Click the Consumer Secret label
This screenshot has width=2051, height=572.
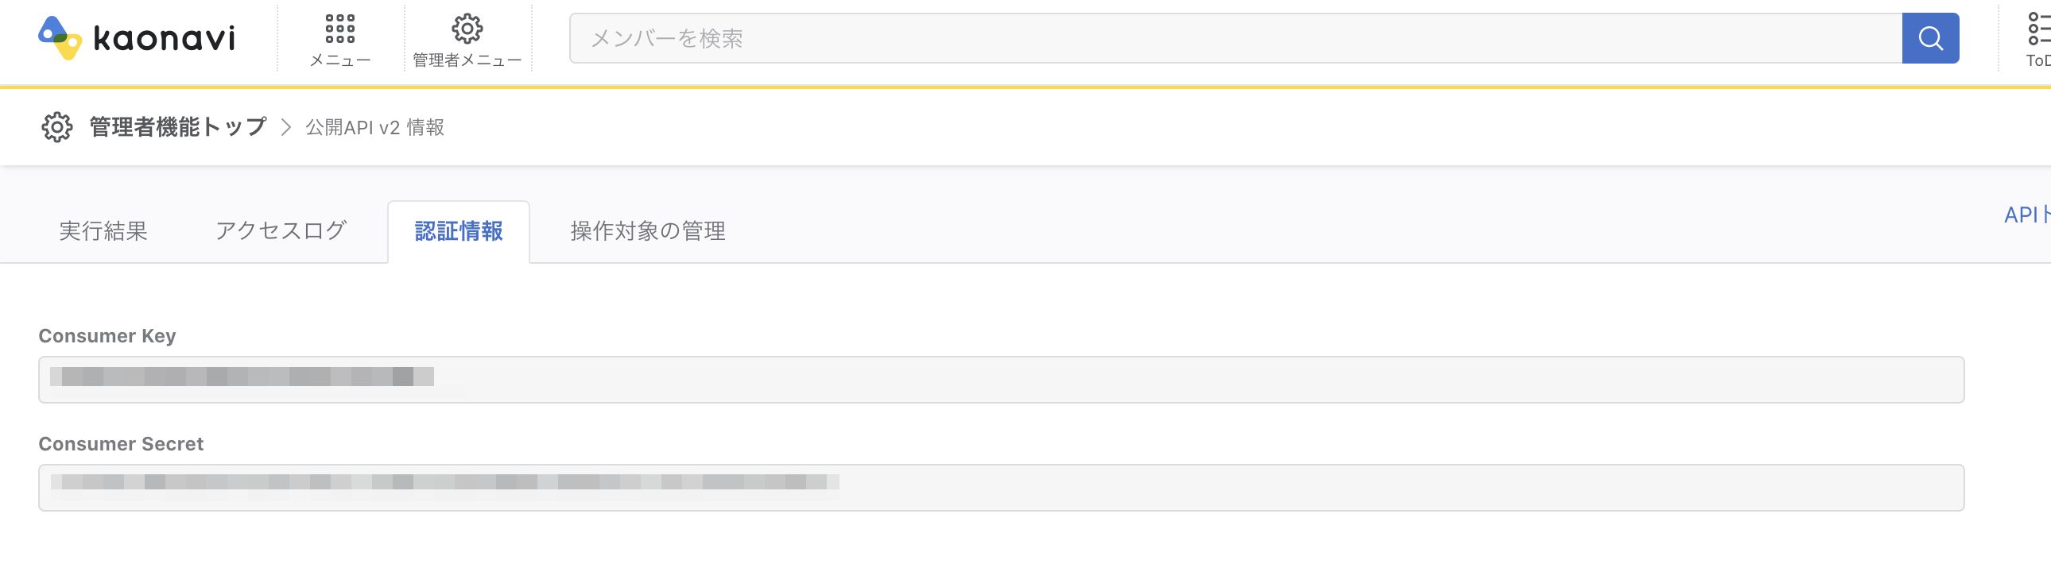pyautogui.click(x=121, y=444)
